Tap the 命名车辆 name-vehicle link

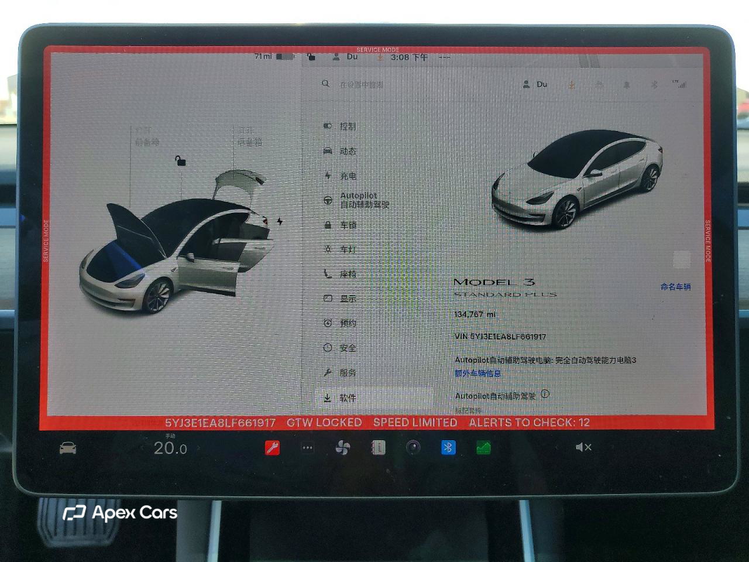(x=675, y=287)
